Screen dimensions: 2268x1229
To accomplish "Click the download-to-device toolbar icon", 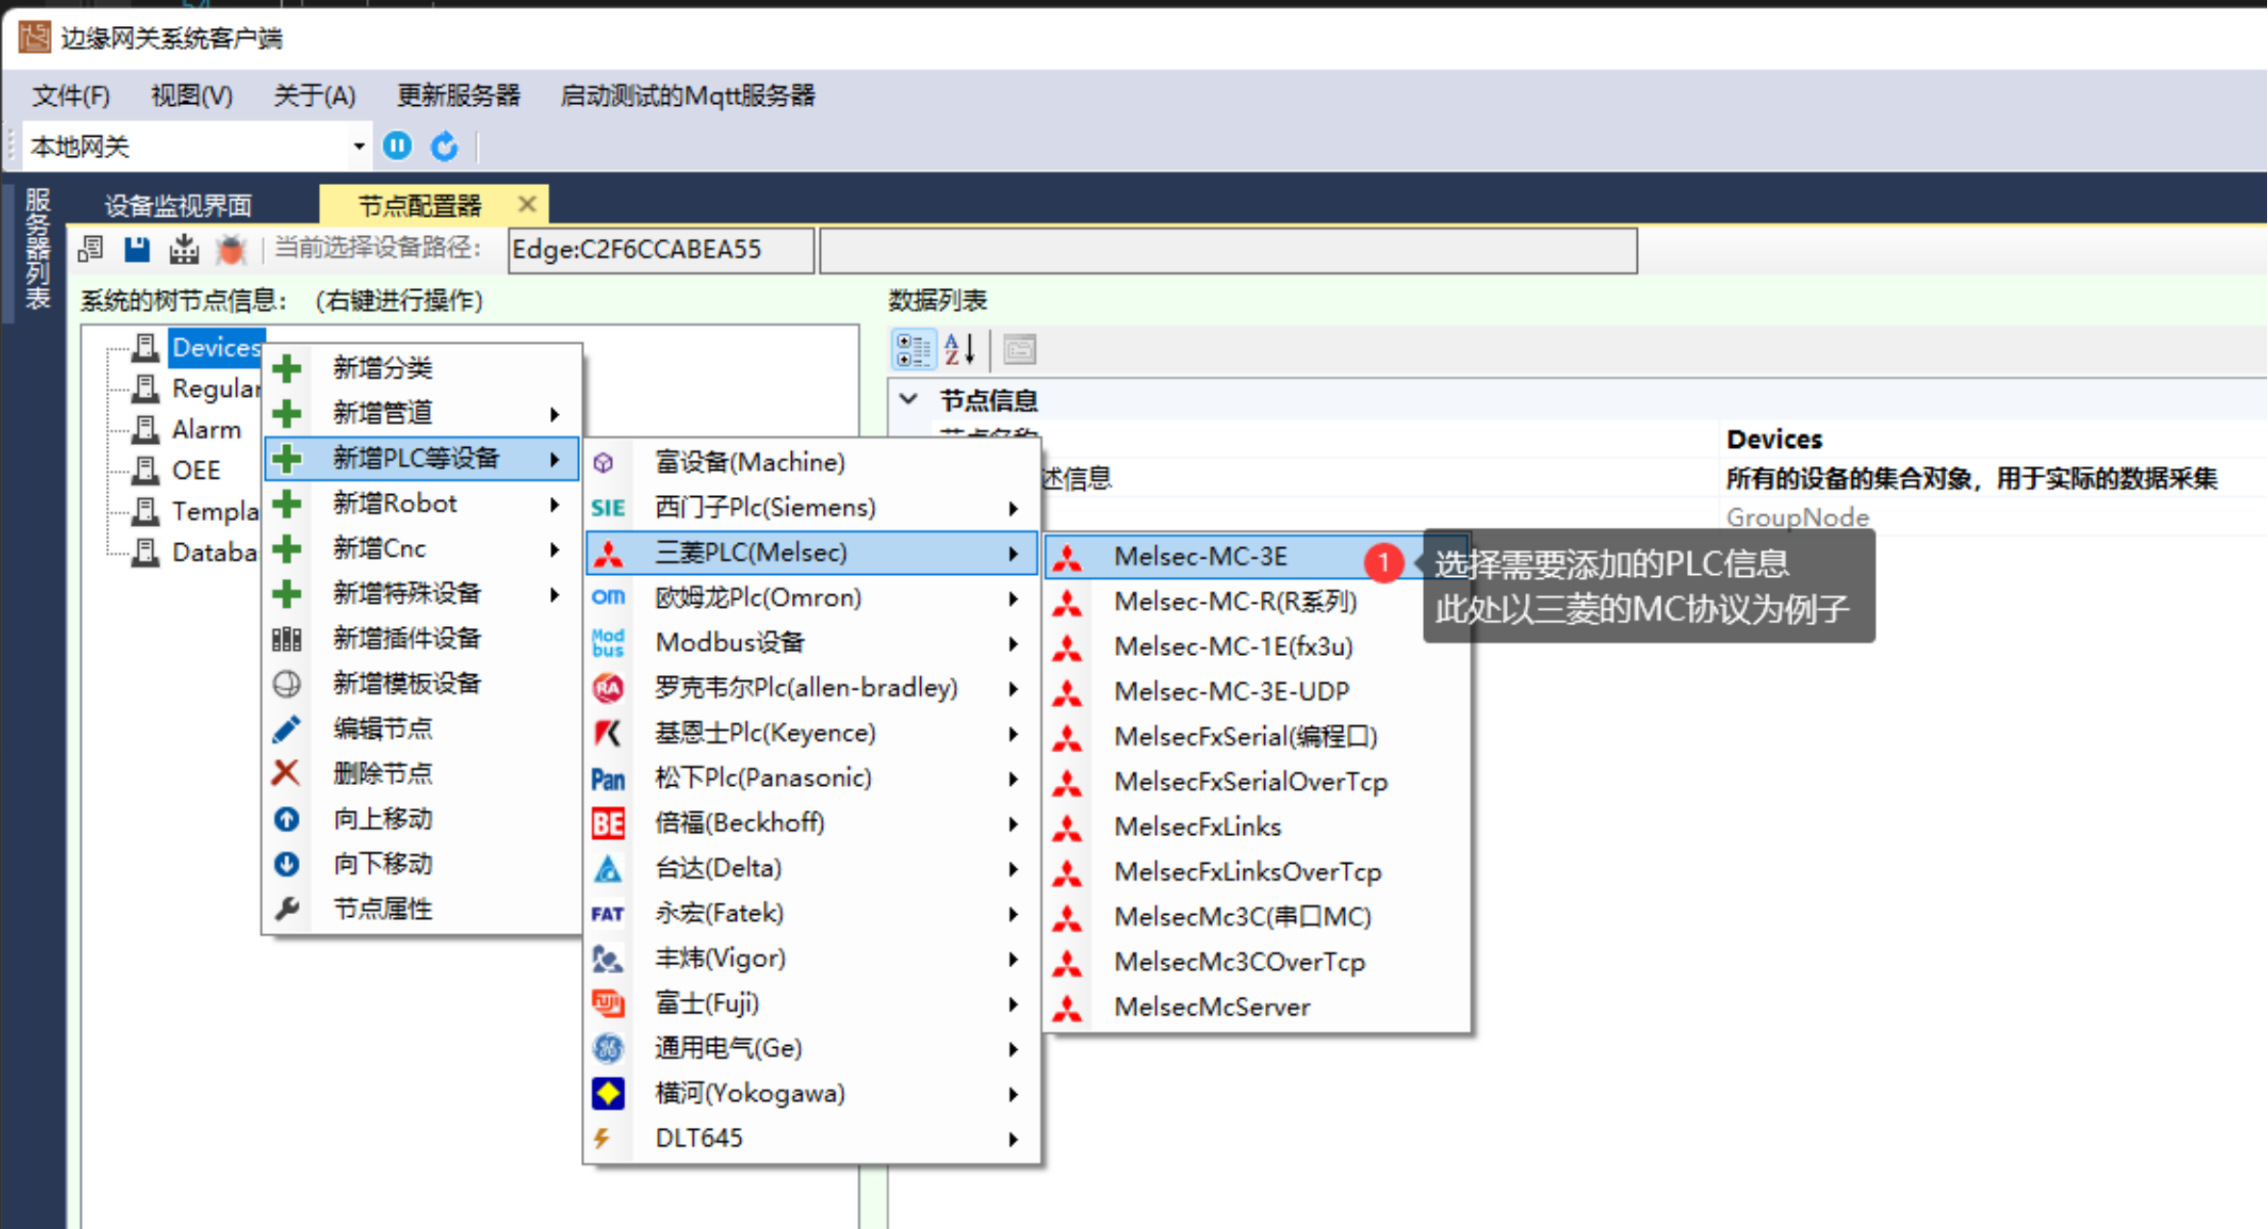I will pyautogui.click(x=183, y=249).
